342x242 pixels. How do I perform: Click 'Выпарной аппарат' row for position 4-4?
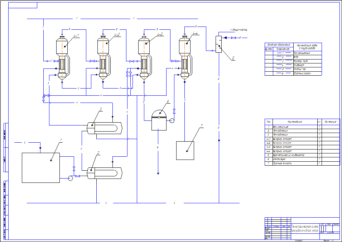pyautogui.click(x=302, y=151)
